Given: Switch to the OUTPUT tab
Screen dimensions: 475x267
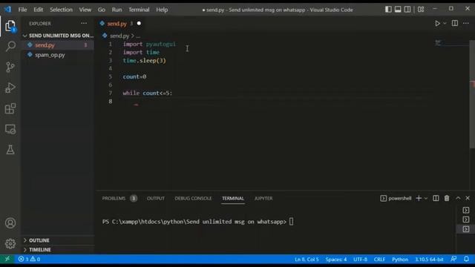Looking at the screenshot, I should 156,198.
